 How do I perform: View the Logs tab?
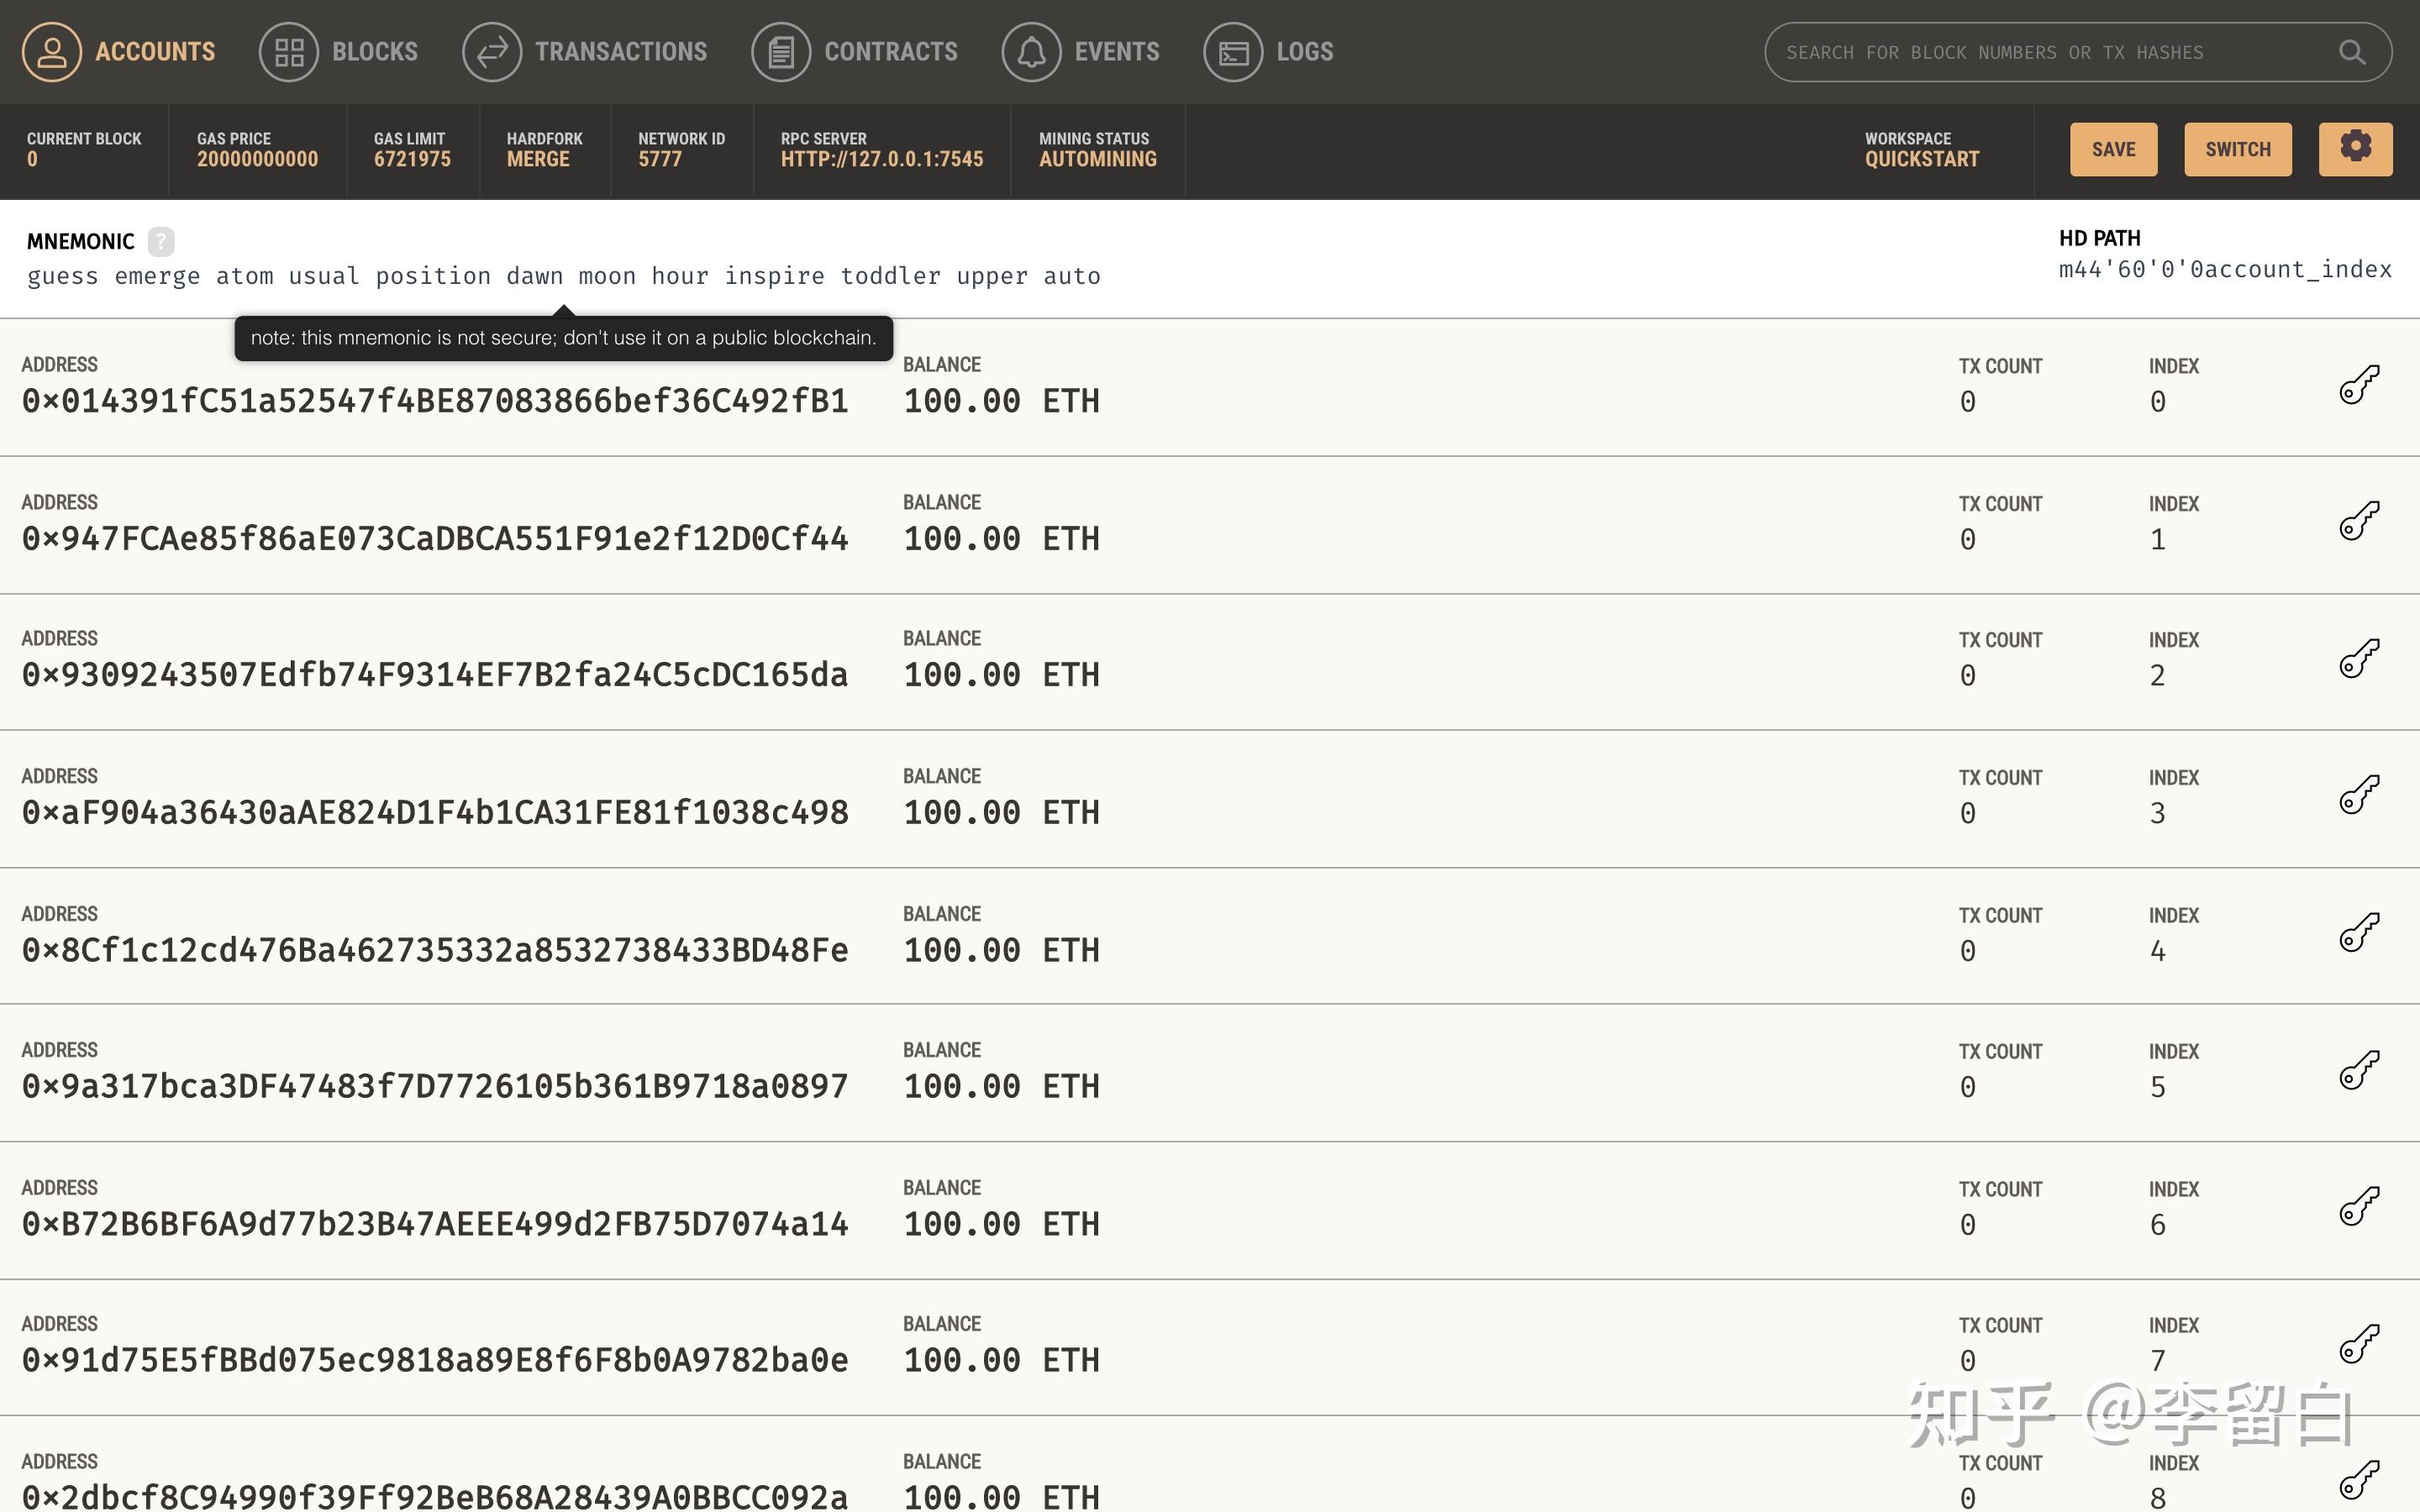point(1269,52)
